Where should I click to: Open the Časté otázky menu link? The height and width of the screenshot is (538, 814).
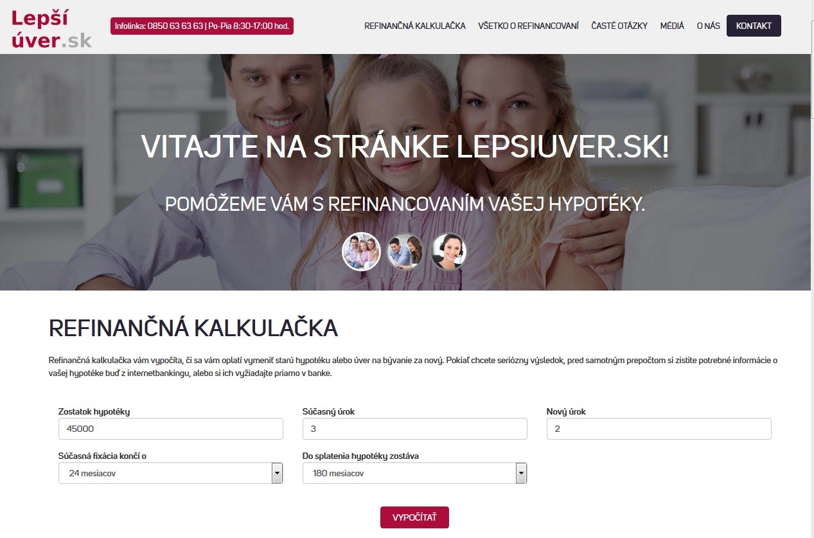pyautogui.click(x=619, y=26)
